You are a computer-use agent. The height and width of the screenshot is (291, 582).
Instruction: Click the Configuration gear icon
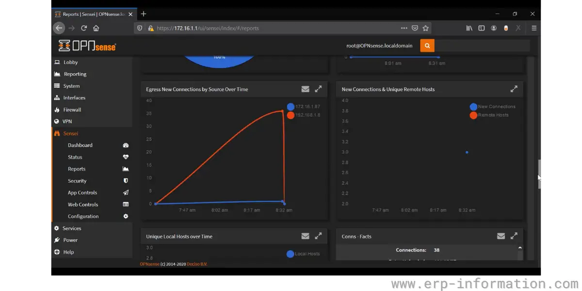click(126, 216)
